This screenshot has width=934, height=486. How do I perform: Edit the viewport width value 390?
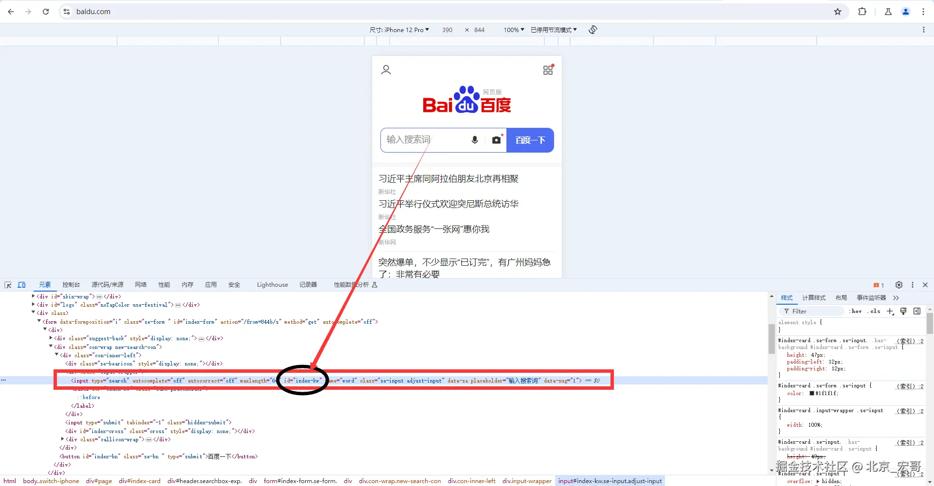(448, 30)
